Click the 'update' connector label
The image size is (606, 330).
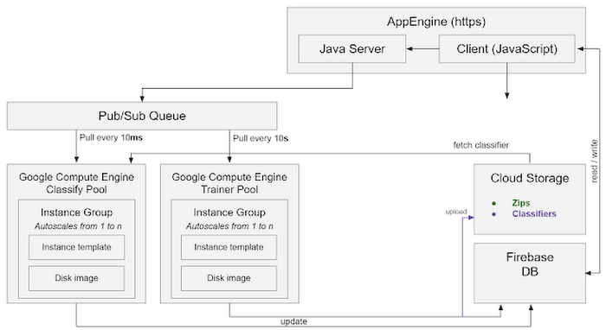[293, 321]
